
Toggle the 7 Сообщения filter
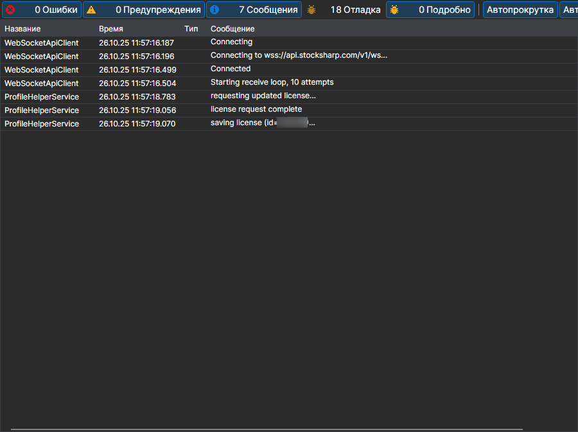click(254, 10)
